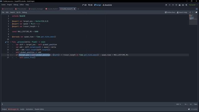199x112 pixels.
Task: Open the Project menu
Action: [x=9, y=5]
